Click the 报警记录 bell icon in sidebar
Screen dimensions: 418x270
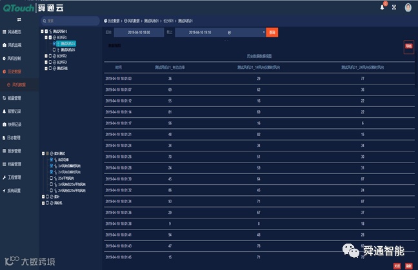(5, 111)
